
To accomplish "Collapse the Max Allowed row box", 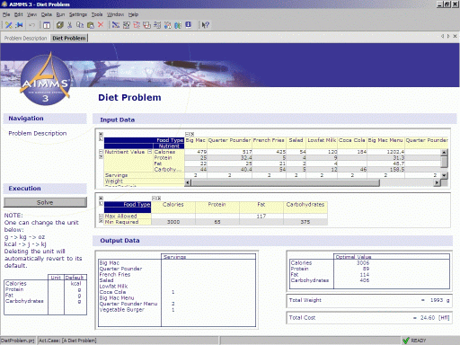I will [x=102, y=216].
